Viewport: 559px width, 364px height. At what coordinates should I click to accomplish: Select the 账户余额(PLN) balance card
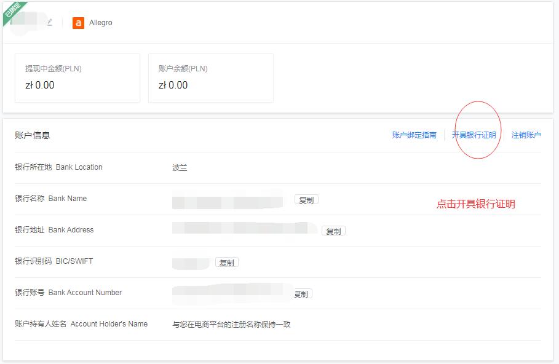210,78
